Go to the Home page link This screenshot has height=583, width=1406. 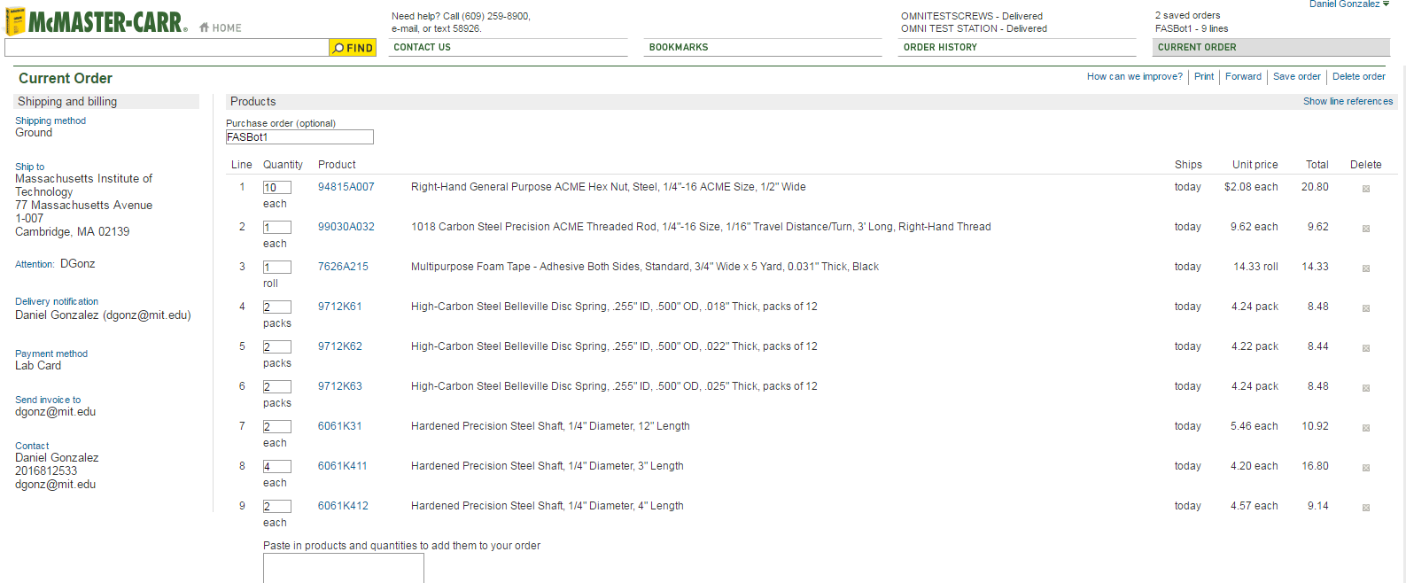click(221, 27)
